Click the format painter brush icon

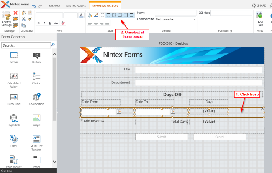coord(30,19)
